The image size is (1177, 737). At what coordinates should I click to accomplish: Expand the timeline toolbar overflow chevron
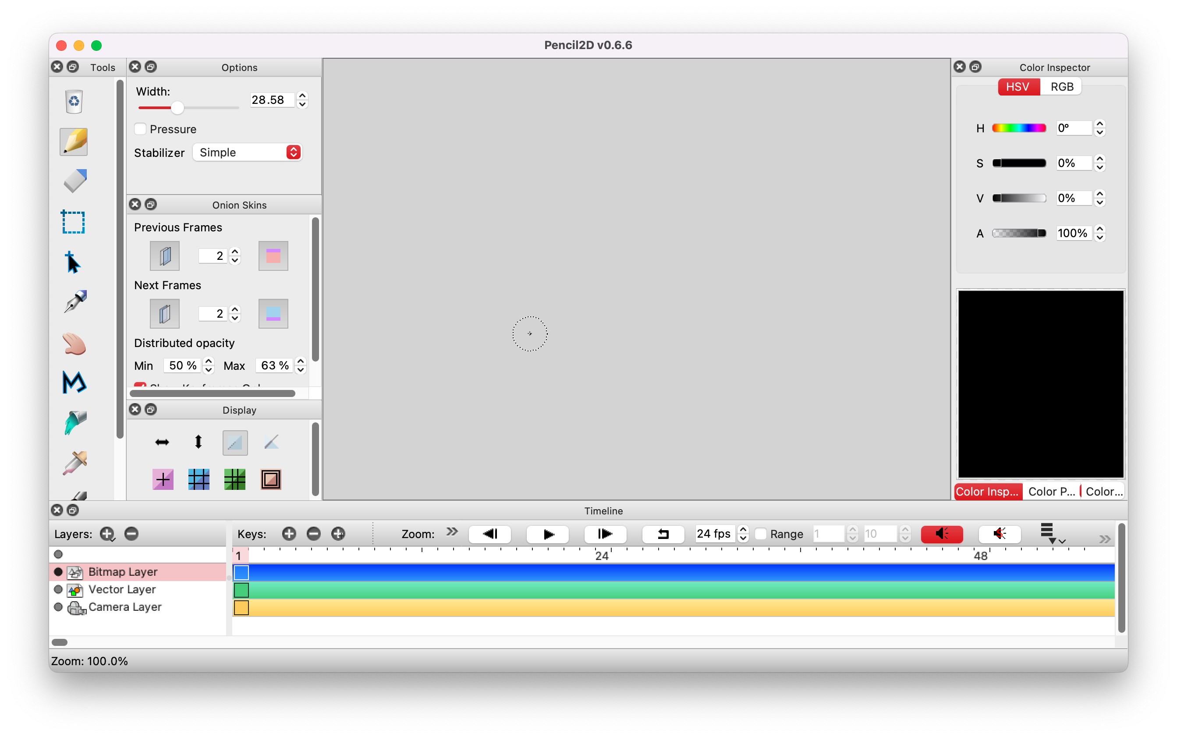[1104, 539]
